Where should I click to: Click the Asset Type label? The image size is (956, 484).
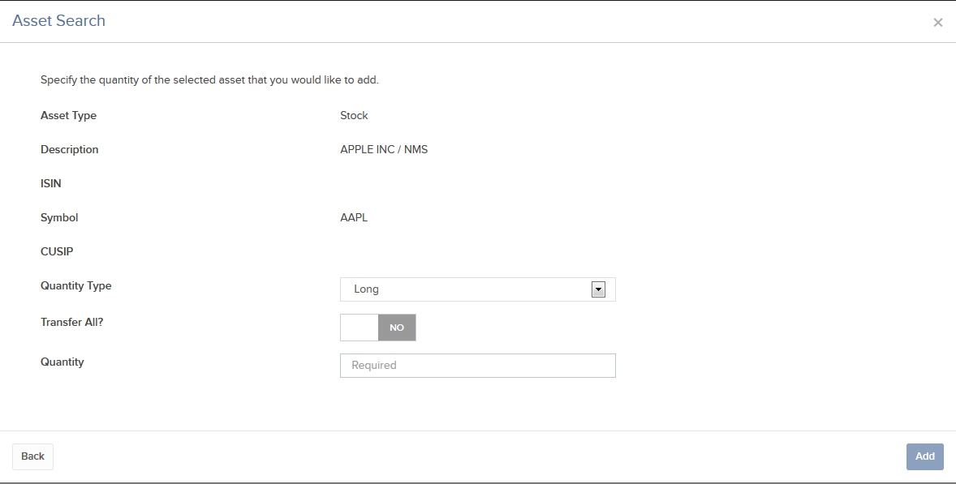point(68,116)
